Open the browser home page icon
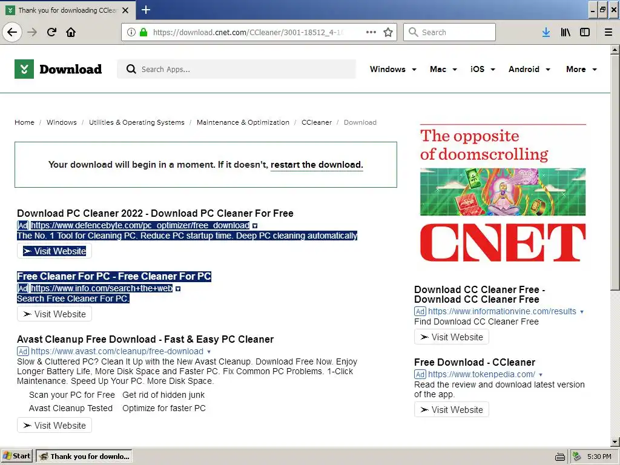The height and width of the screenshot is (465, 620). click(71, 32)
